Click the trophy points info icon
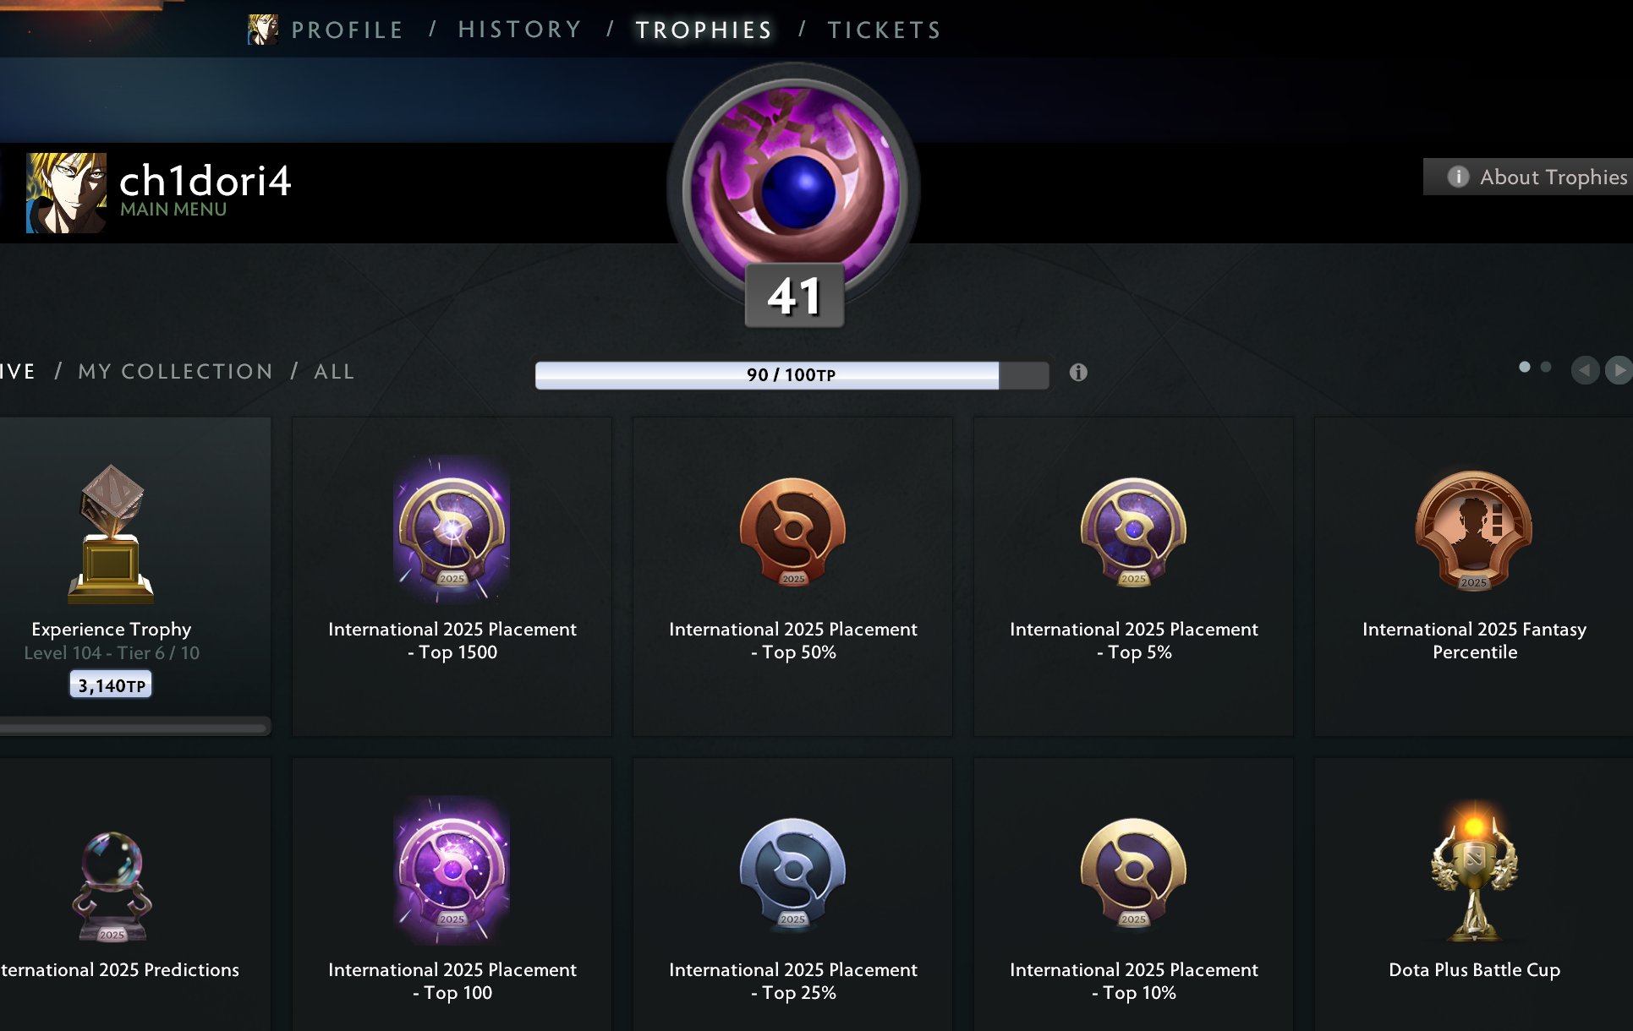The image size is (1633, 1031). click(1078, 373)
